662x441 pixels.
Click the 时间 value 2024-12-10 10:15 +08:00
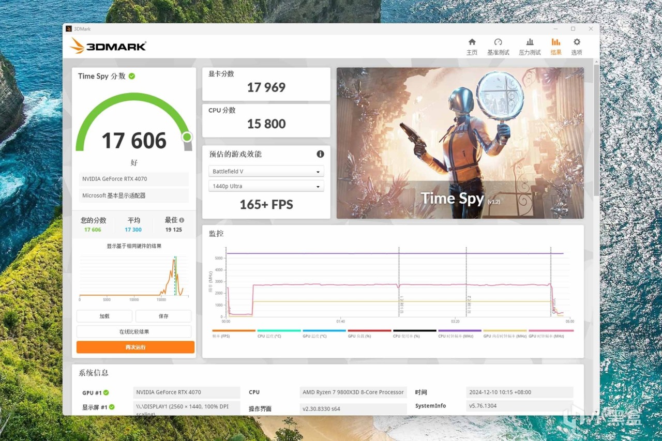(520, 392)
